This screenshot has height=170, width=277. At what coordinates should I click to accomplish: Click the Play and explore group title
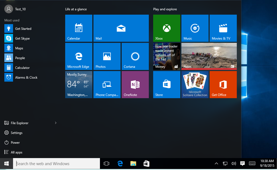165,9
